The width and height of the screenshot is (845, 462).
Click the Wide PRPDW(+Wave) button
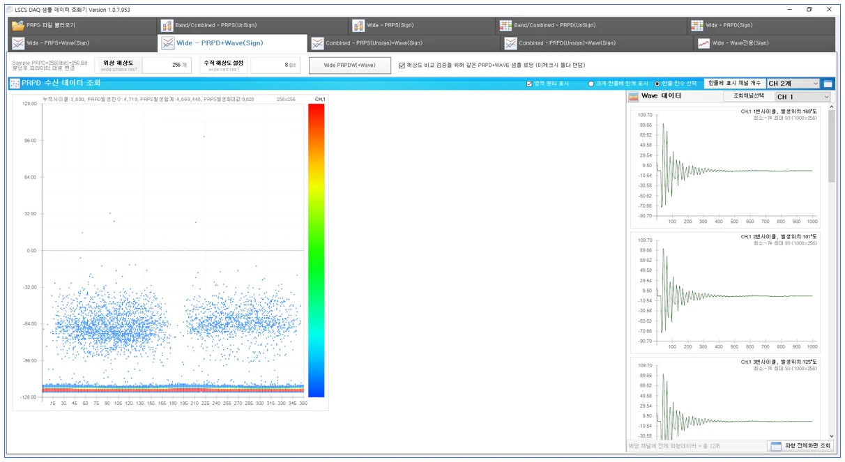350,66
